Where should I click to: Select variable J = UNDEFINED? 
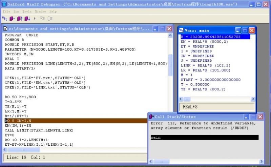pyautogui.click(x=196, y=61)
